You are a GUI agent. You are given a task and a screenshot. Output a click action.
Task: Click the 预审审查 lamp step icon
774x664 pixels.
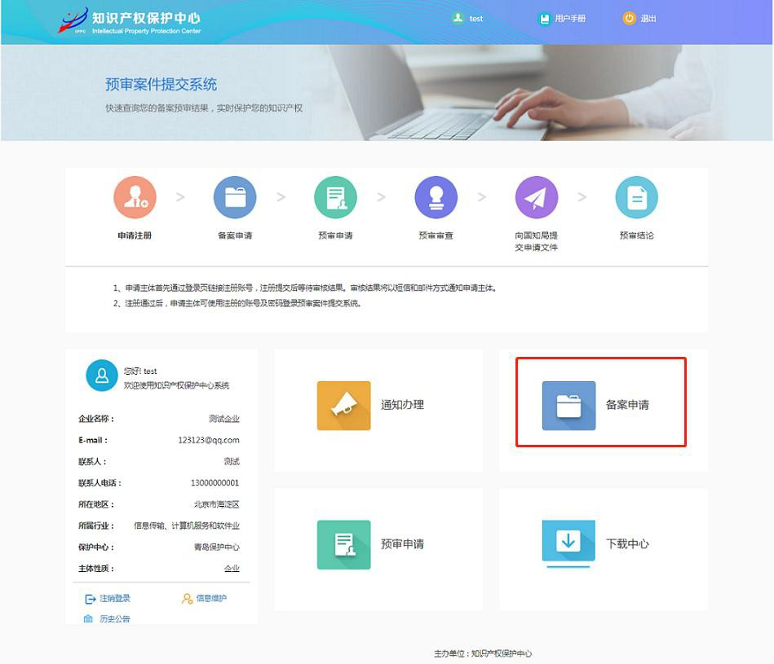pyautogui.click(x=436, y=196)
